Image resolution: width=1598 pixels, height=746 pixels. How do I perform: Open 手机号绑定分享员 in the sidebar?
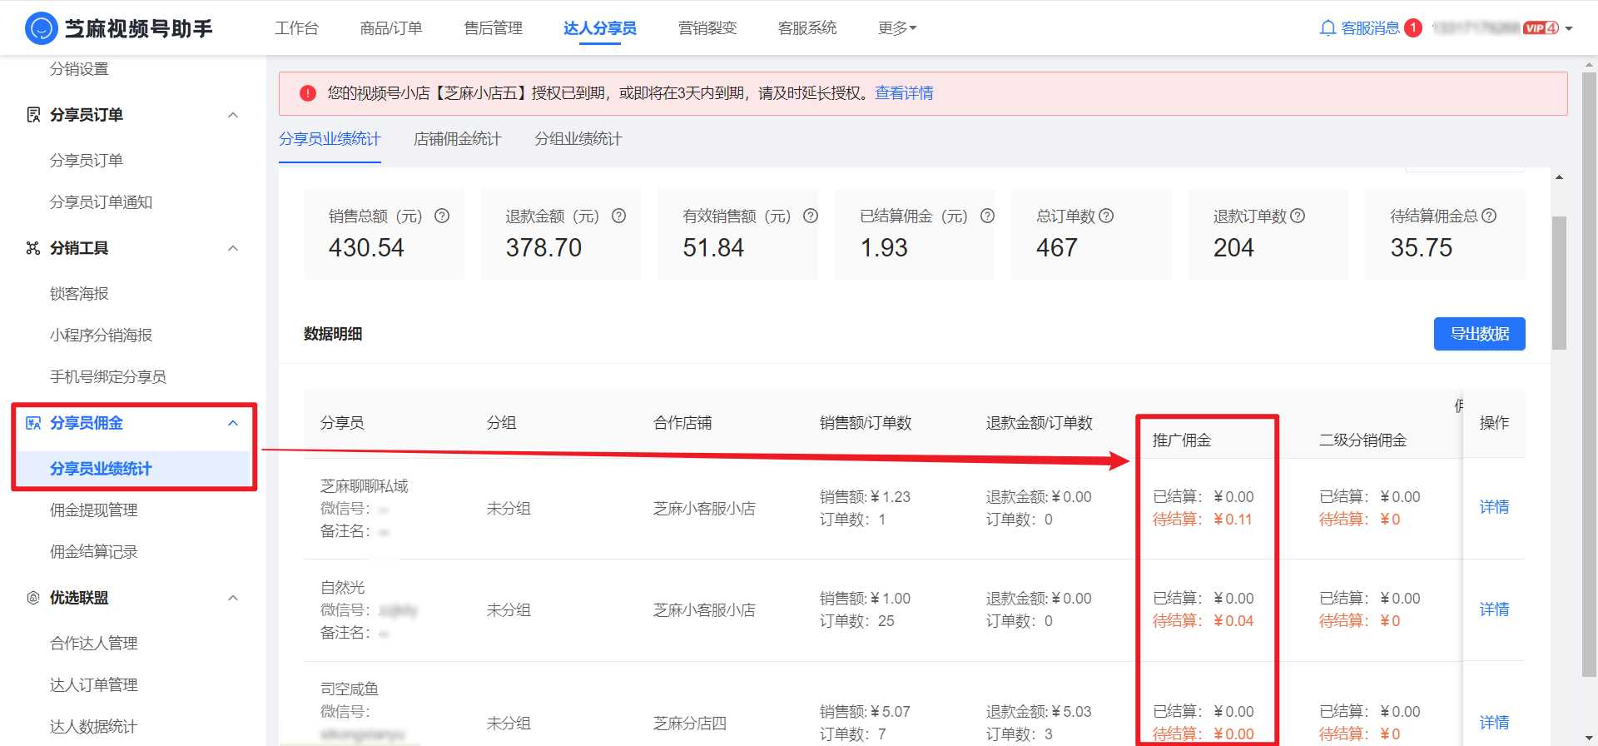click(108, 377)
